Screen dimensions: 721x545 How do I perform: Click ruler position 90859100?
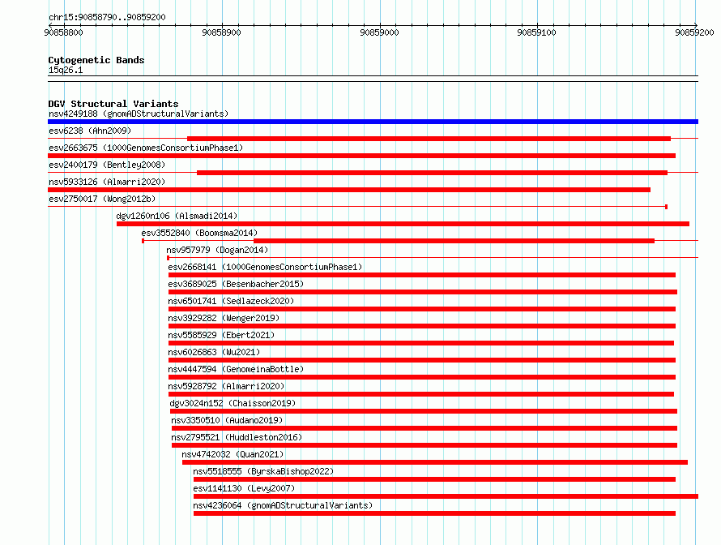pyautogui.click(x=536, y=32)
